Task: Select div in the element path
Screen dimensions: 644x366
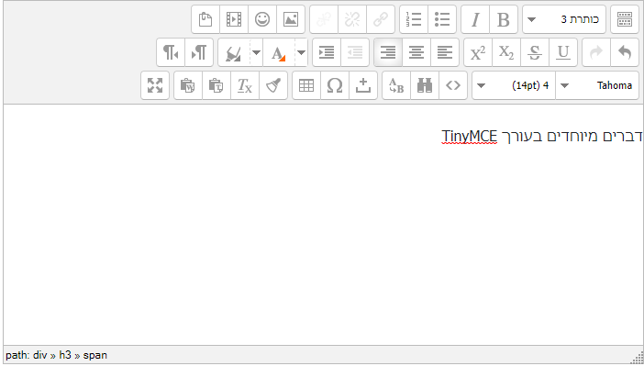Action: 39,355
